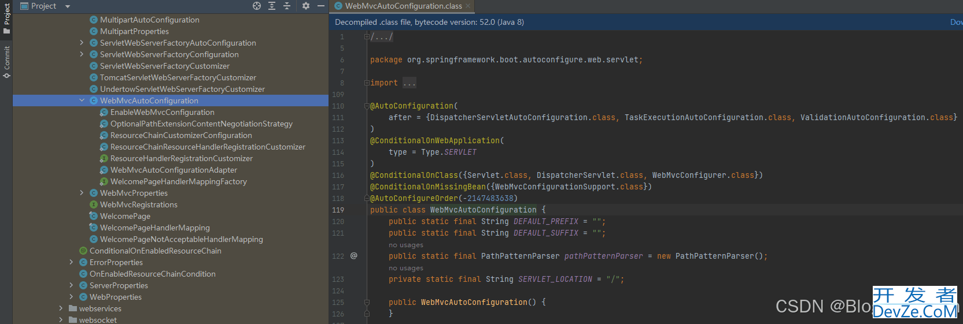This screenshot has width=963, height=324.
Task: Open the Project tool window tab
Action: point(6,17)
